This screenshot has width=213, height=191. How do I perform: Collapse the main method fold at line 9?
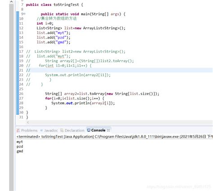25,14
